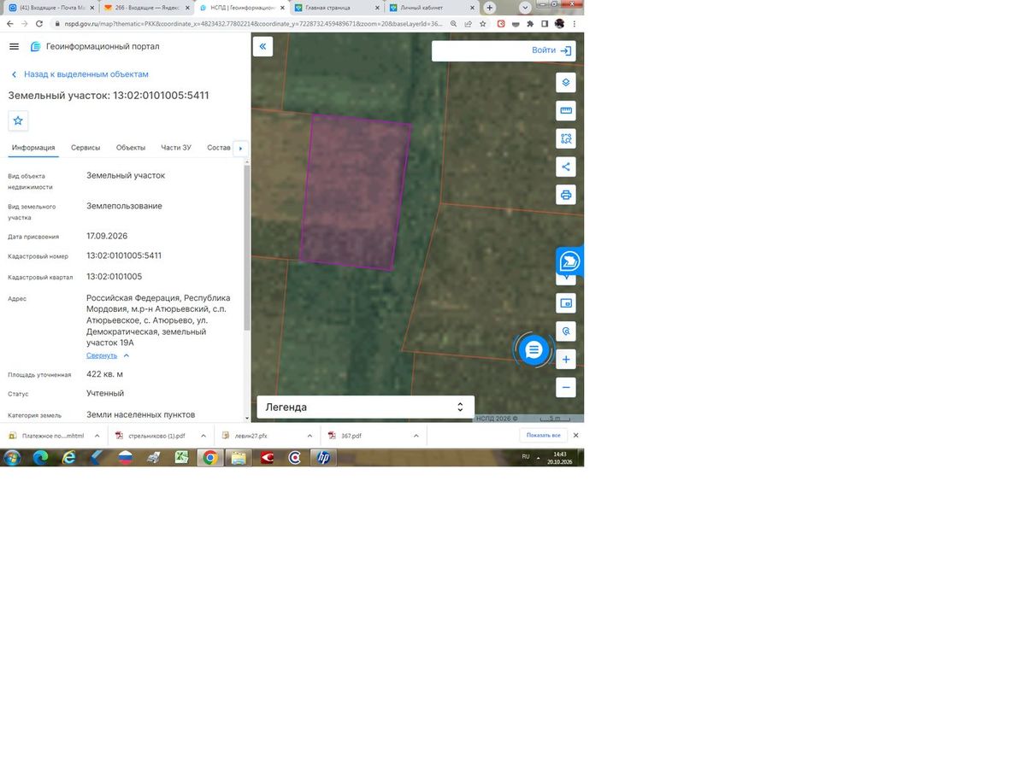Viewport: 1026px width, 762px height.
Task: Select the Информация tab
Action: [x=33, y=148]
